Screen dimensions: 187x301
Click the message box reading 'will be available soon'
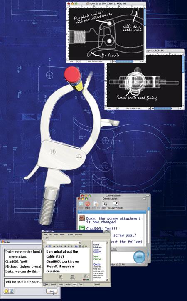coord(23,282)
